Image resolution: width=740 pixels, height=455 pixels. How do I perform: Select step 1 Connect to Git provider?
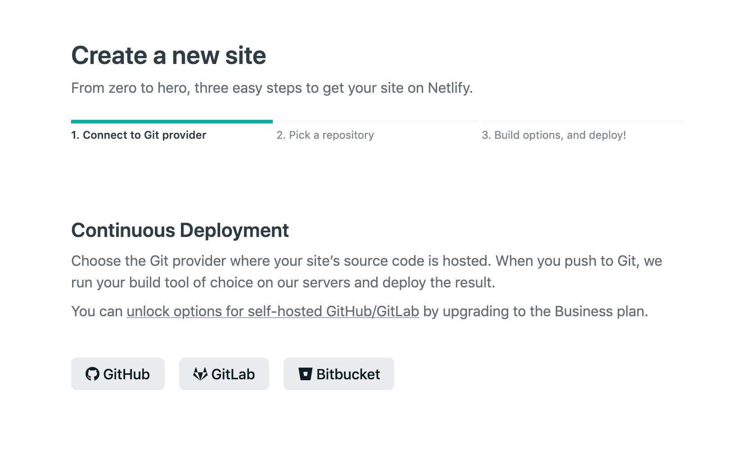(139, 135)
